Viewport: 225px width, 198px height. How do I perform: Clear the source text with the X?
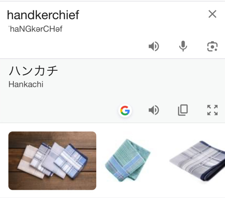(x=212, y=14)
